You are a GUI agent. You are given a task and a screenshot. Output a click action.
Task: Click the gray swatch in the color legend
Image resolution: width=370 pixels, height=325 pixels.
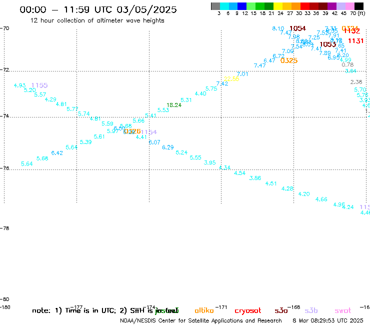coord(215,6)
